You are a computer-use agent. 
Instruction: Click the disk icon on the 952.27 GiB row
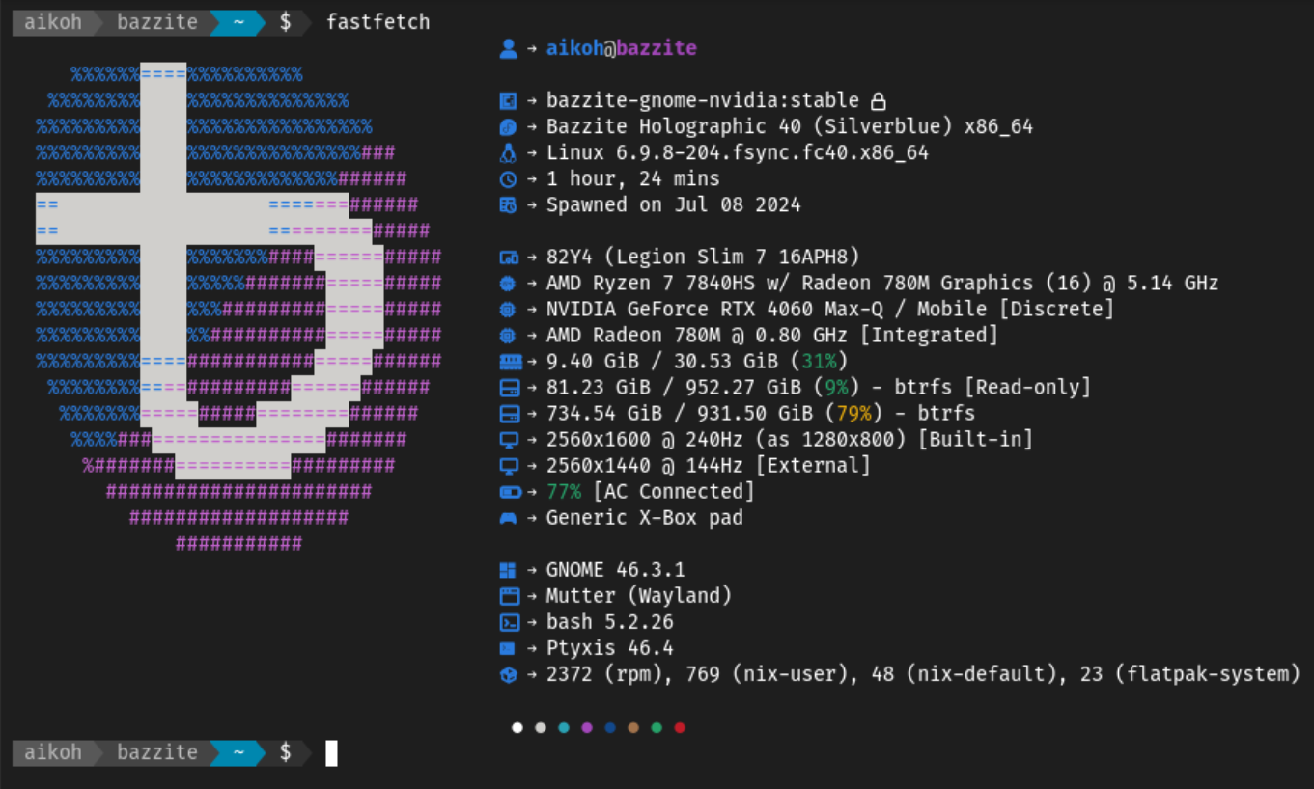(509, 387)
